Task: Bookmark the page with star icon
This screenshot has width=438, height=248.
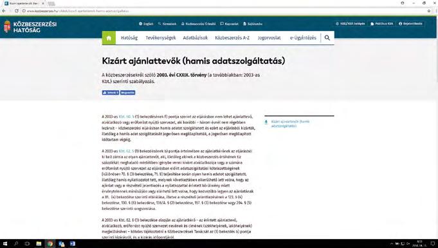Action: [429, 11]
